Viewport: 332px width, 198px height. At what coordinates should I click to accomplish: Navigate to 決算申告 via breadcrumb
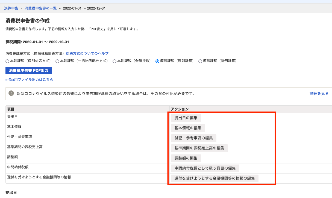[x=11, y=8]
